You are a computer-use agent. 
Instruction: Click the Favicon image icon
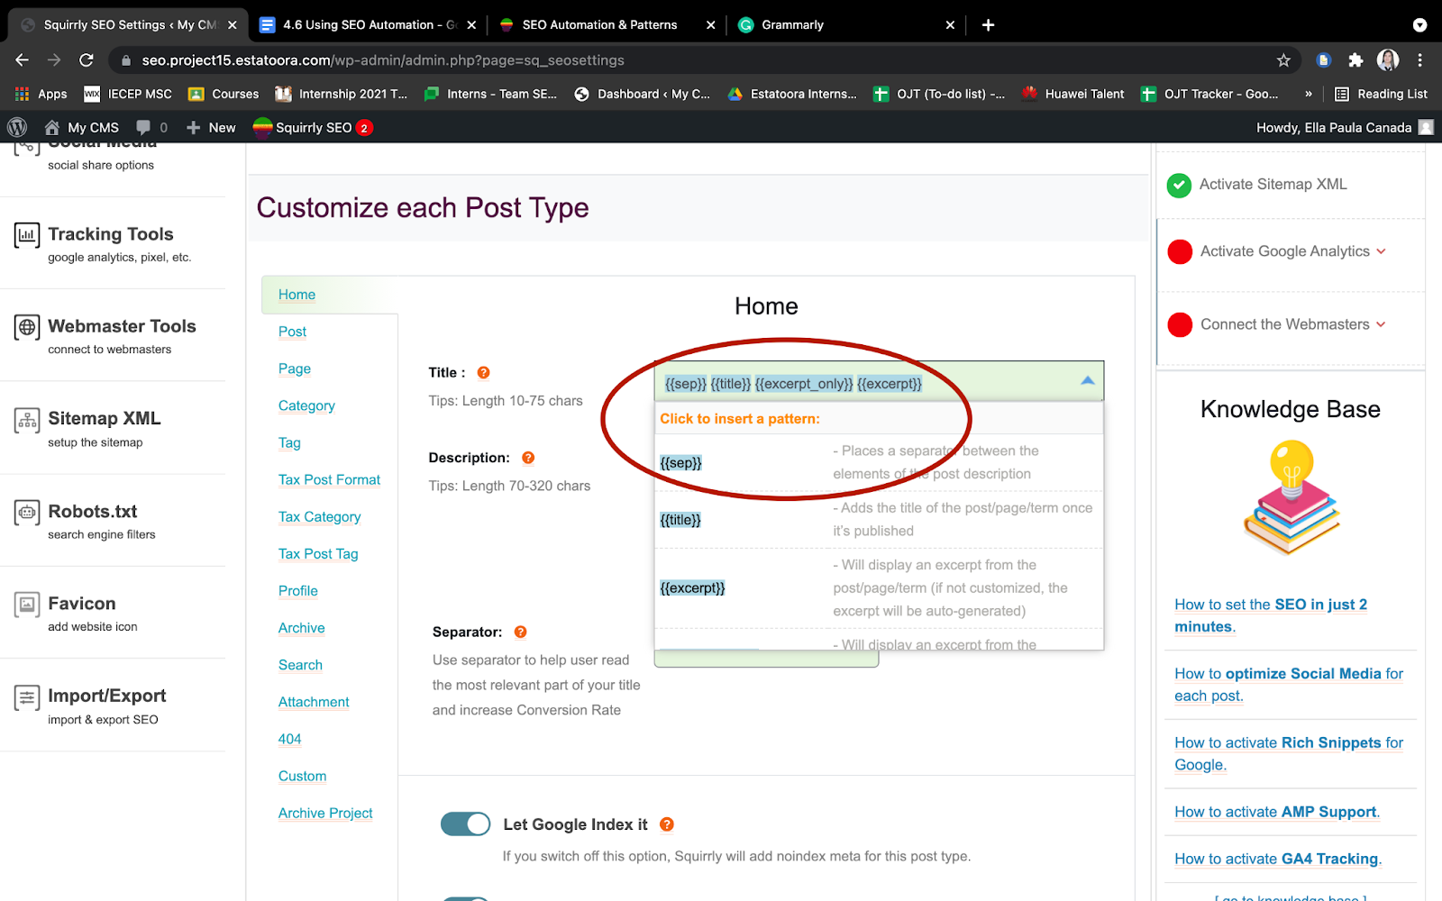tap(27, 605)
